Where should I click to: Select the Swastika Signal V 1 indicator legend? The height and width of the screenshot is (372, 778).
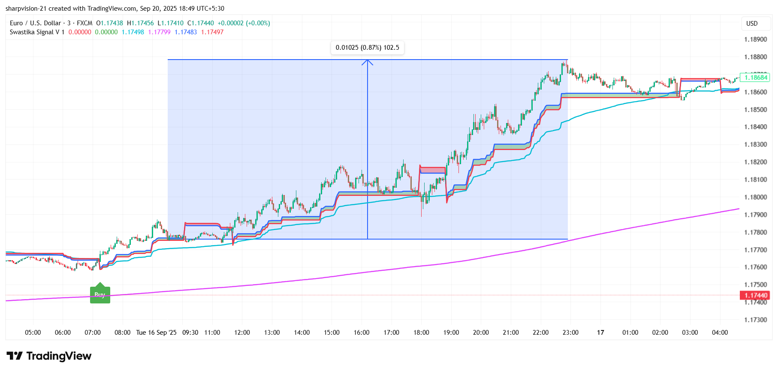tap(37, 32)
